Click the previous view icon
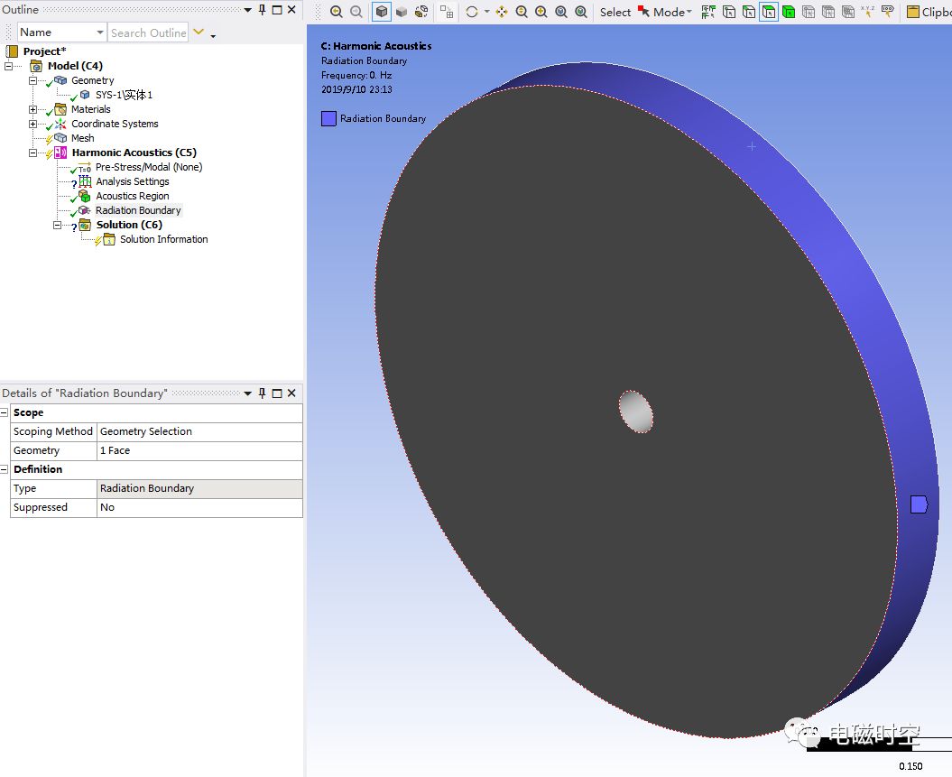The width and height of the screenshot is (952, 777). coord(337,12)
